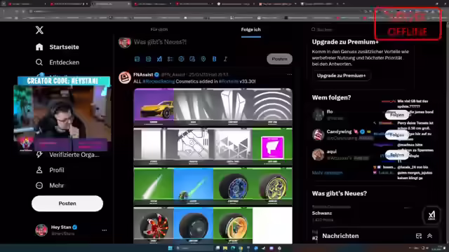
Task: Open Verifizierte Orga... in the sidebar
Action: (67, 155)
